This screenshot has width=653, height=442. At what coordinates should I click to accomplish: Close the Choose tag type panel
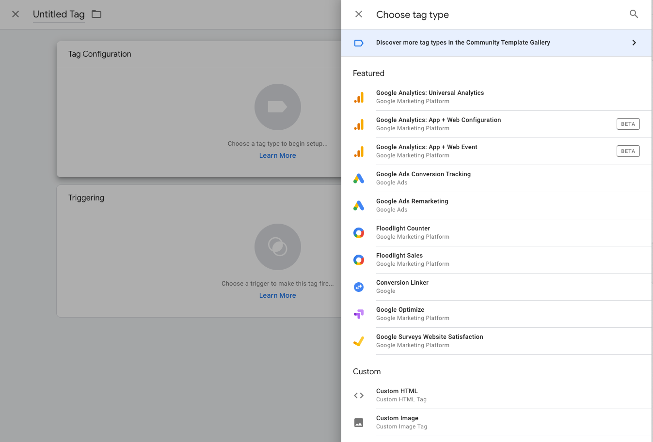[359, 14]
